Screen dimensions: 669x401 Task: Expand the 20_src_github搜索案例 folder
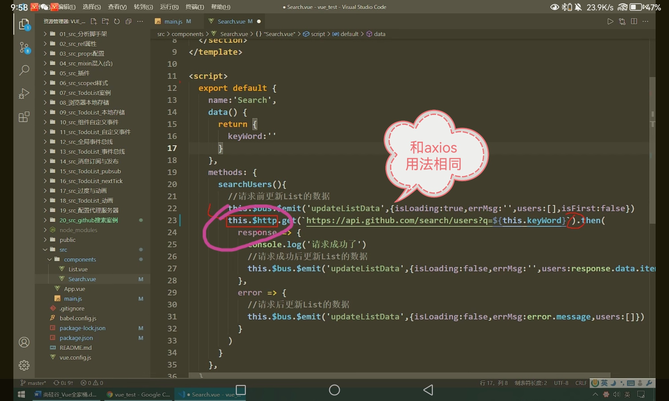(x=88, y=220)
